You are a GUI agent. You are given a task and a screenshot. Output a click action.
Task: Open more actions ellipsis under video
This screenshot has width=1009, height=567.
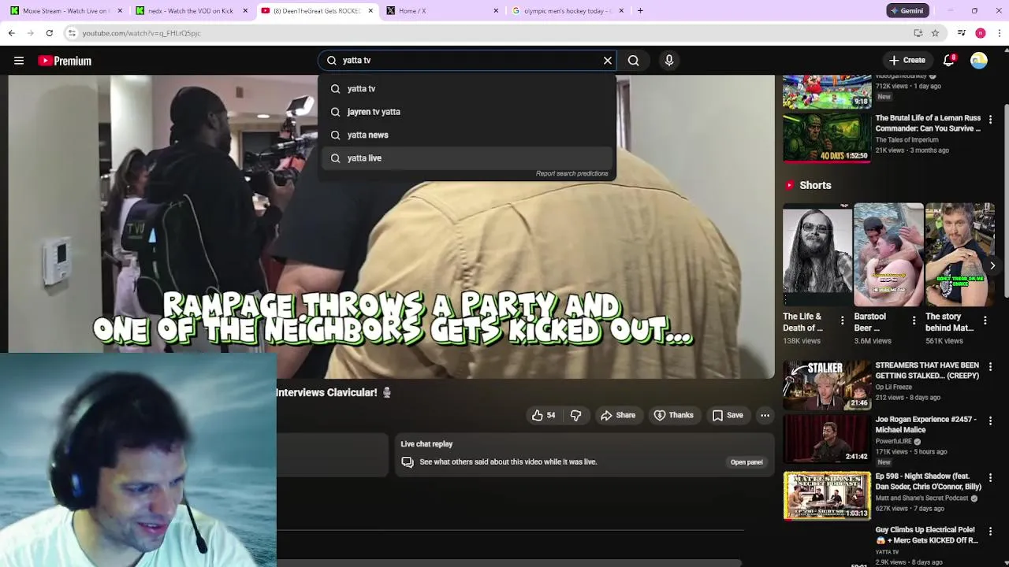(x=765, y=415)
